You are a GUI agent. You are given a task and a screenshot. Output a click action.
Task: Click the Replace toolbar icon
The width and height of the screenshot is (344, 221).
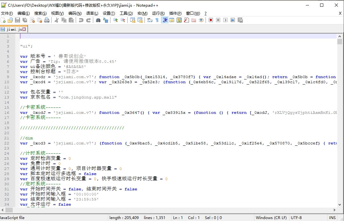click(105, 20)
